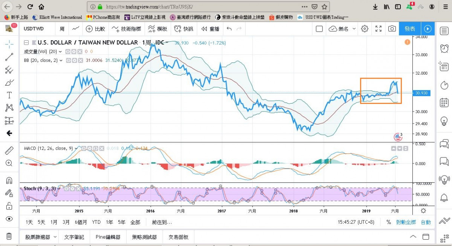Click the blue 發表 publish button
The width and height of the screenshot is (452, 246).
410,29
